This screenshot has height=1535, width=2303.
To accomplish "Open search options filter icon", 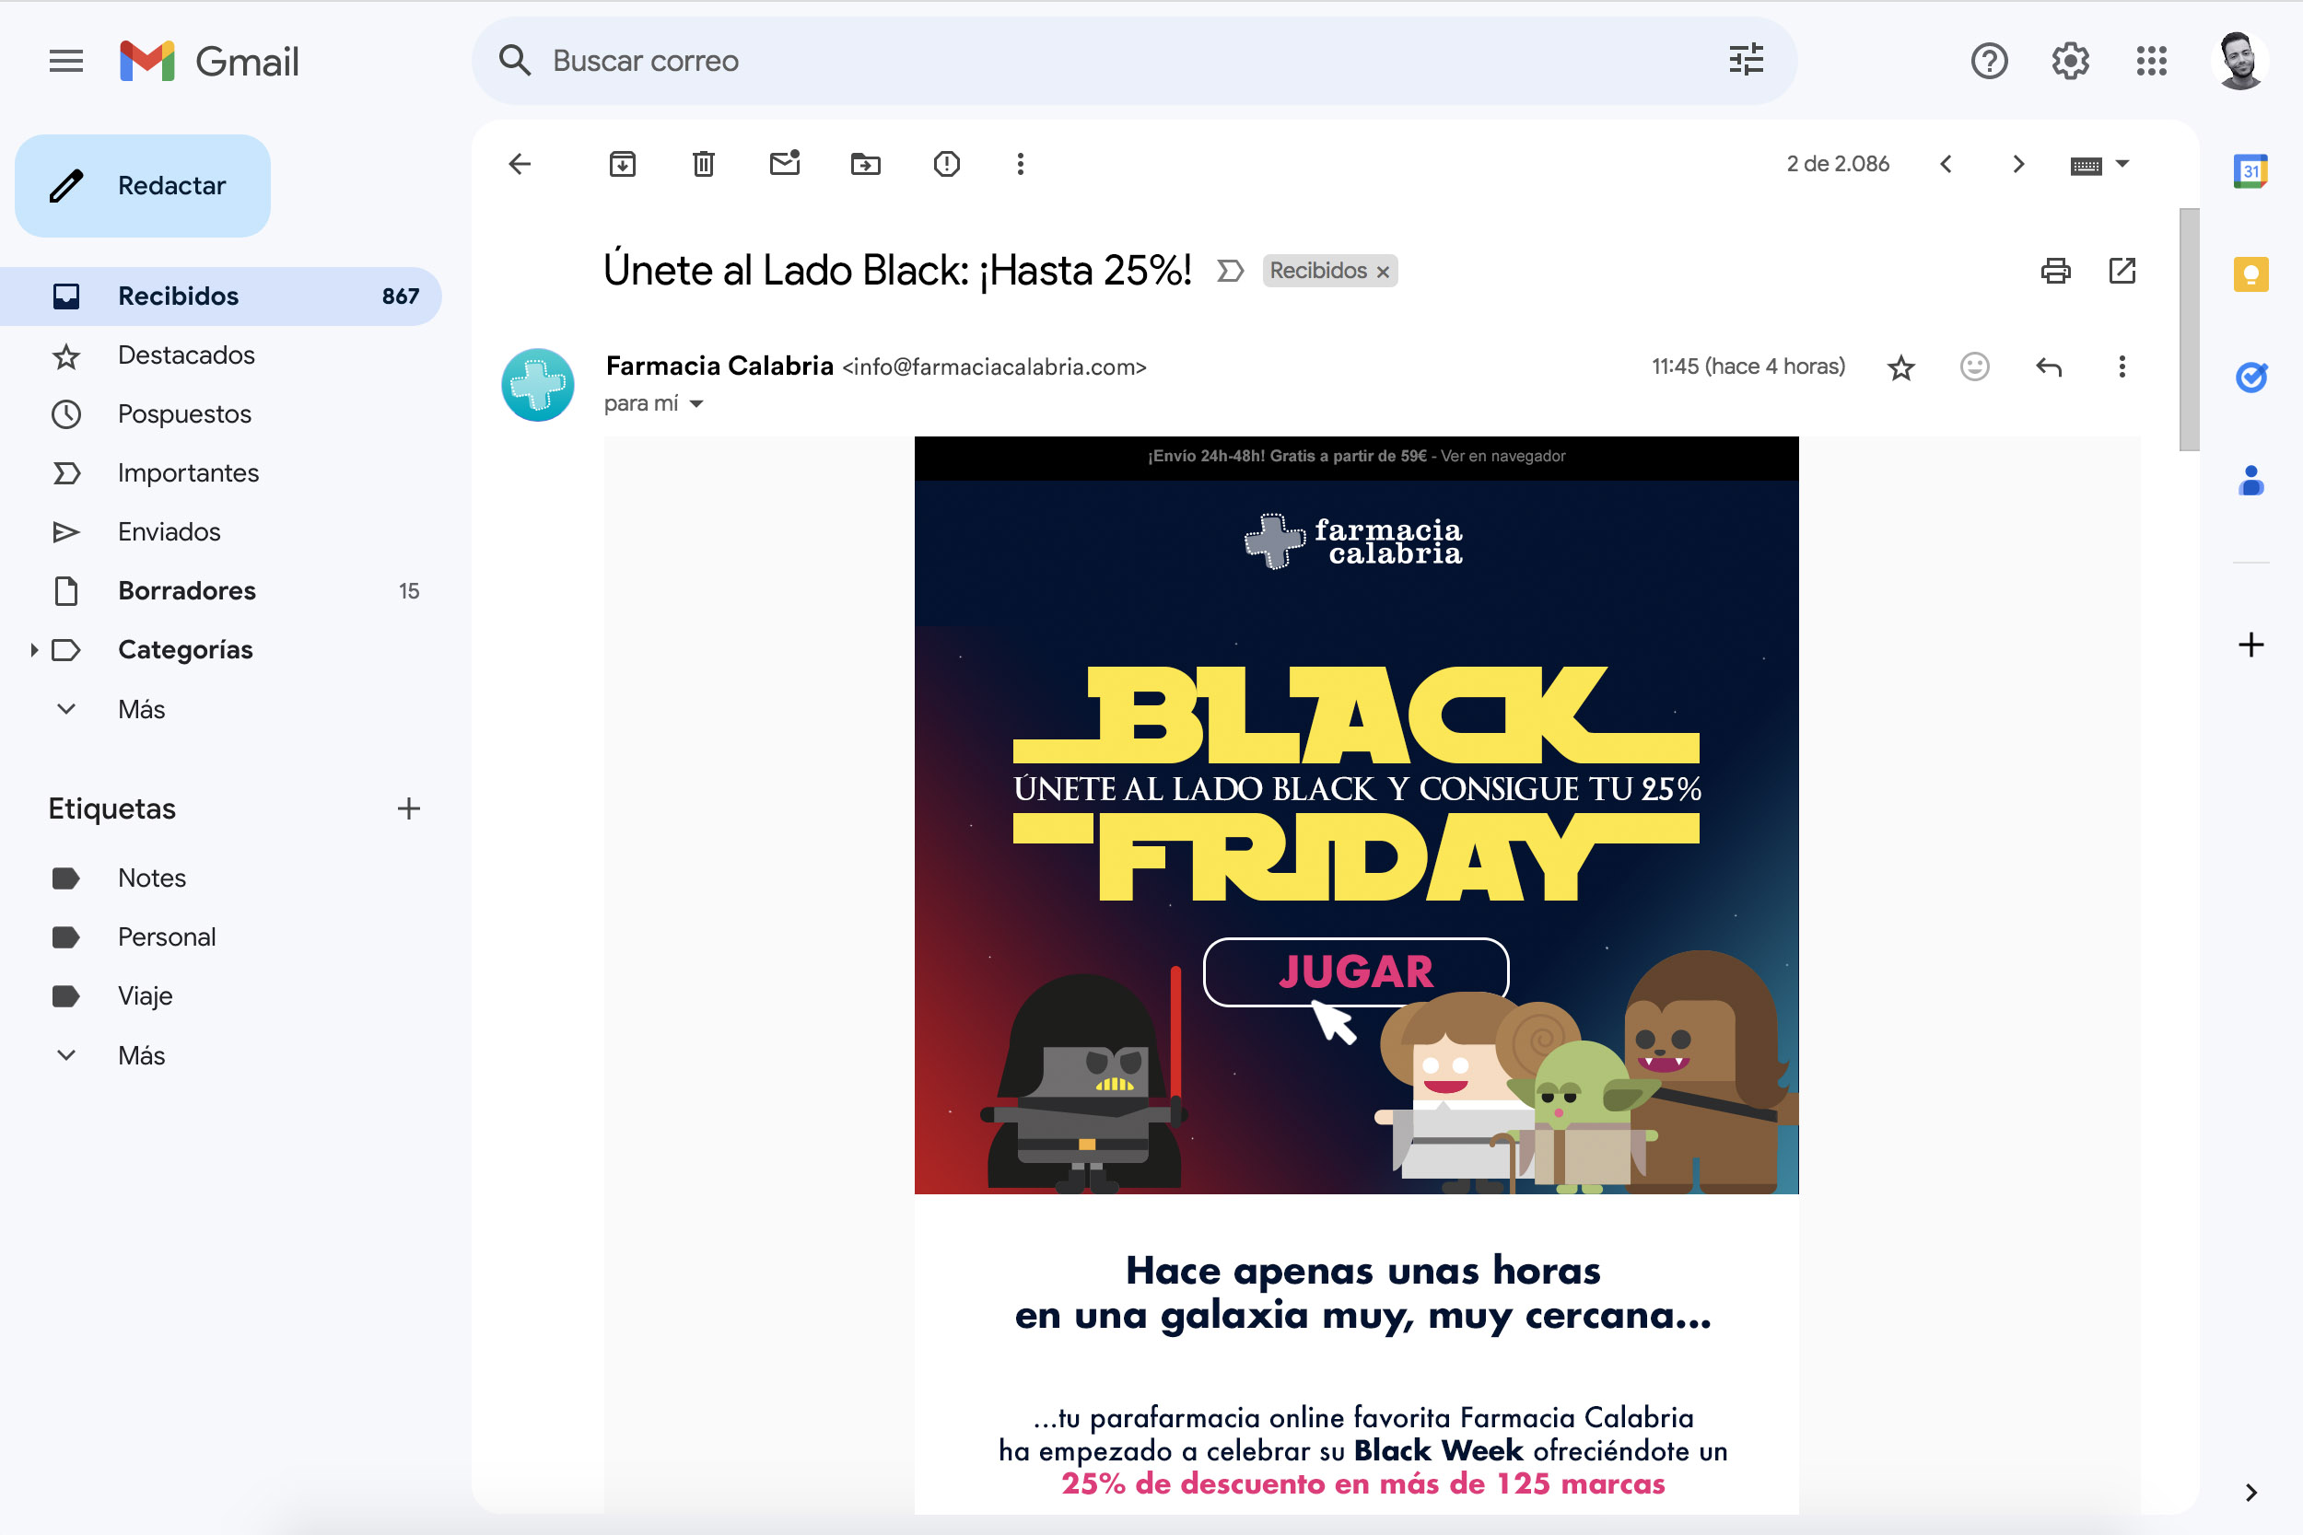I will [1746, 61].
